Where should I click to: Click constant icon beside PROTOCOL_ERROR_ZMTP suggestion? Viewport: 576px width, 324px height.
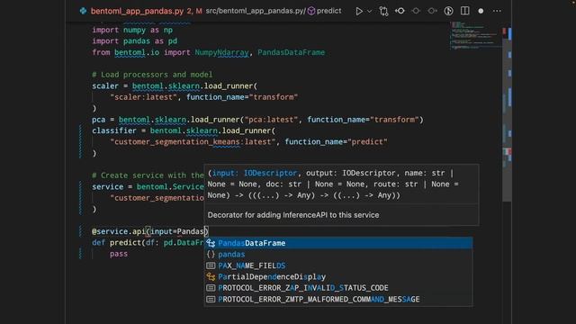coord(211,300)
